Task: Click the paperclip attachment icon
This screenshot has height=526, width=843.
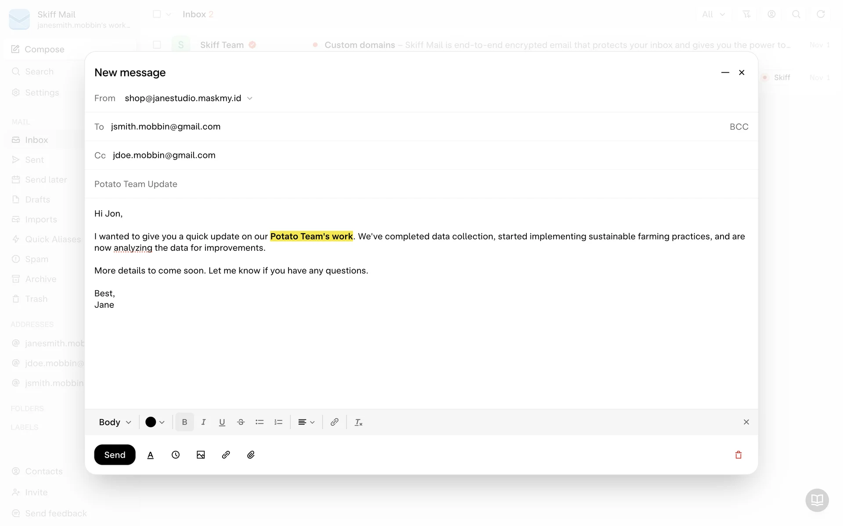Action: (251, 455)
